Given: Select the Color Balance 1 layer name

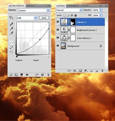Looking at the screenshot, I should pyautogui.click(x=84, y=38).
